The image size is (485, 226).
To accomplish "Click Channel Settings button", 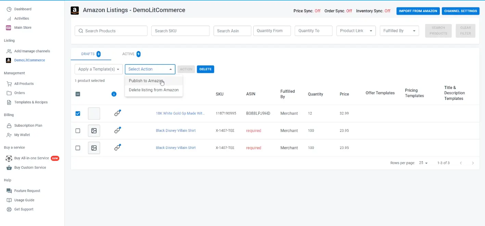I will tap(460, 11).
